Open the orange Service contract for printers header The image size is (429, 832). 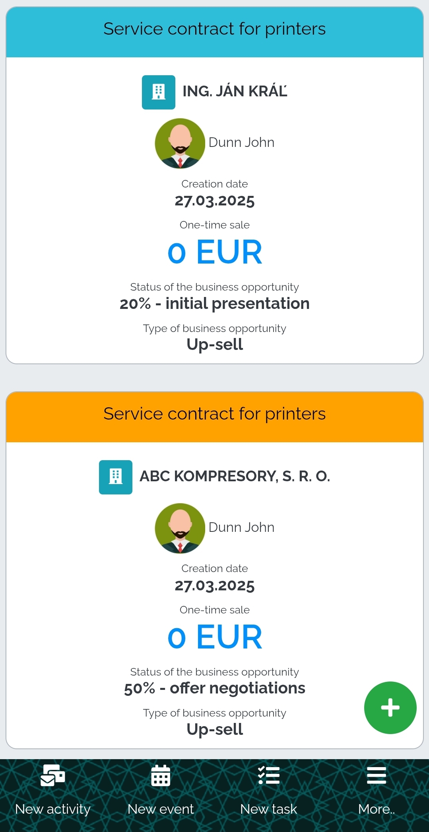(215, 417)
